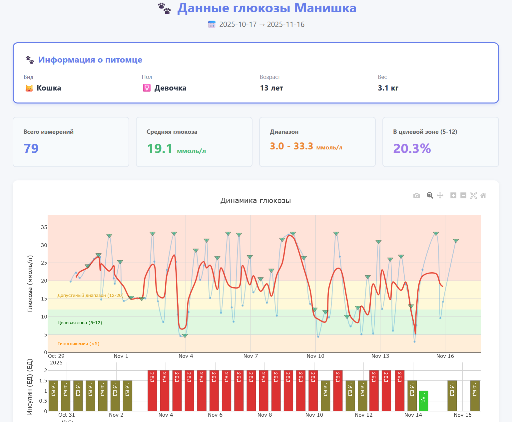
Task: Click the Диапазон card label
Action: 284,132
